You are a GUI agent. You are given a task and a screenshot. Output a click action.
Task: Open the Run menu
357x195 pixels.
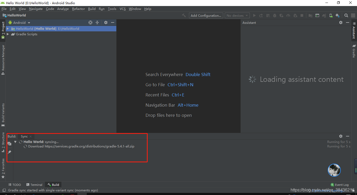pos(102,9)
